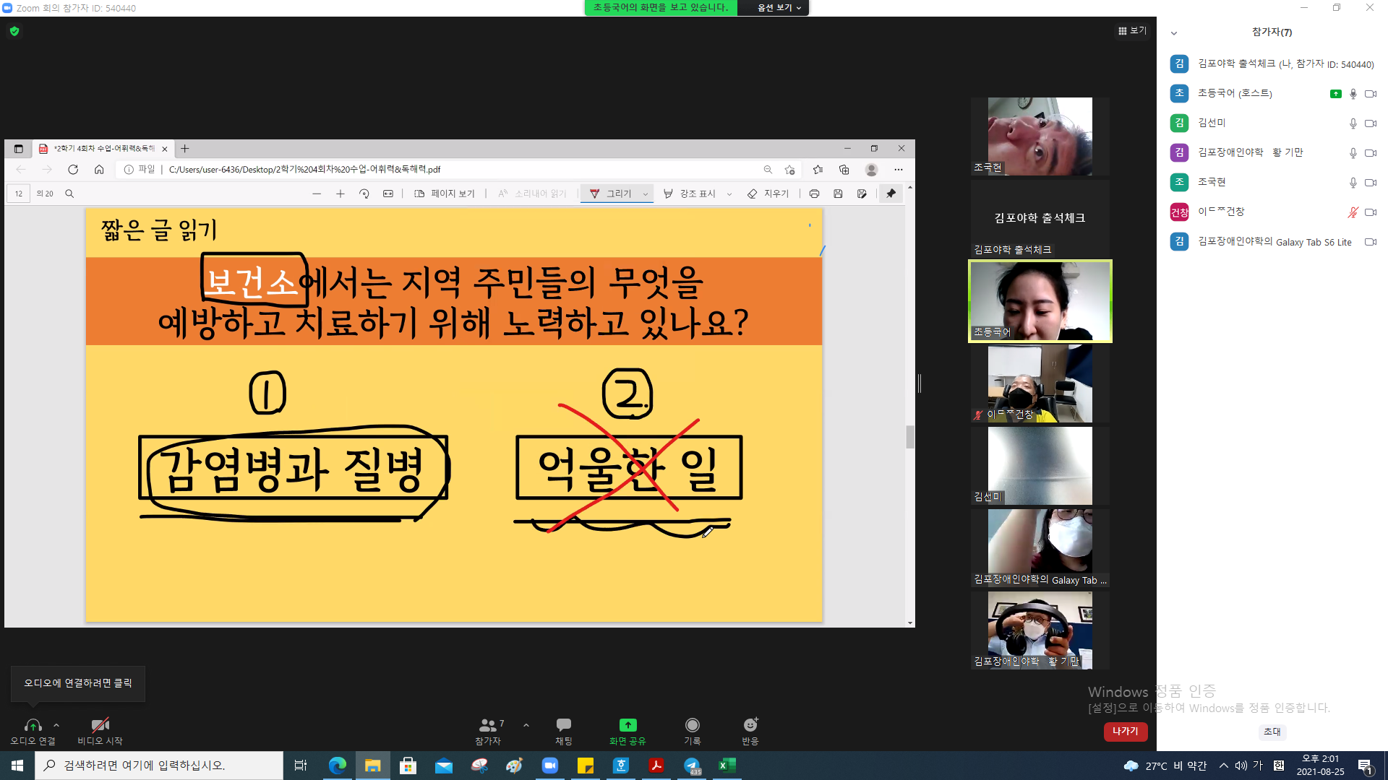Open a new browser tab

185,149
